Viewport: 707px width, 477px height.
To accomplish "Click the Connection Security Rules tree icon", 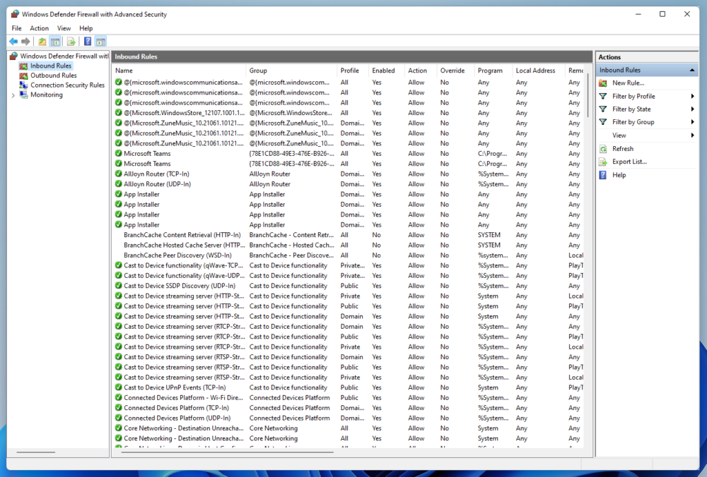I will click(x=23, y=85).
